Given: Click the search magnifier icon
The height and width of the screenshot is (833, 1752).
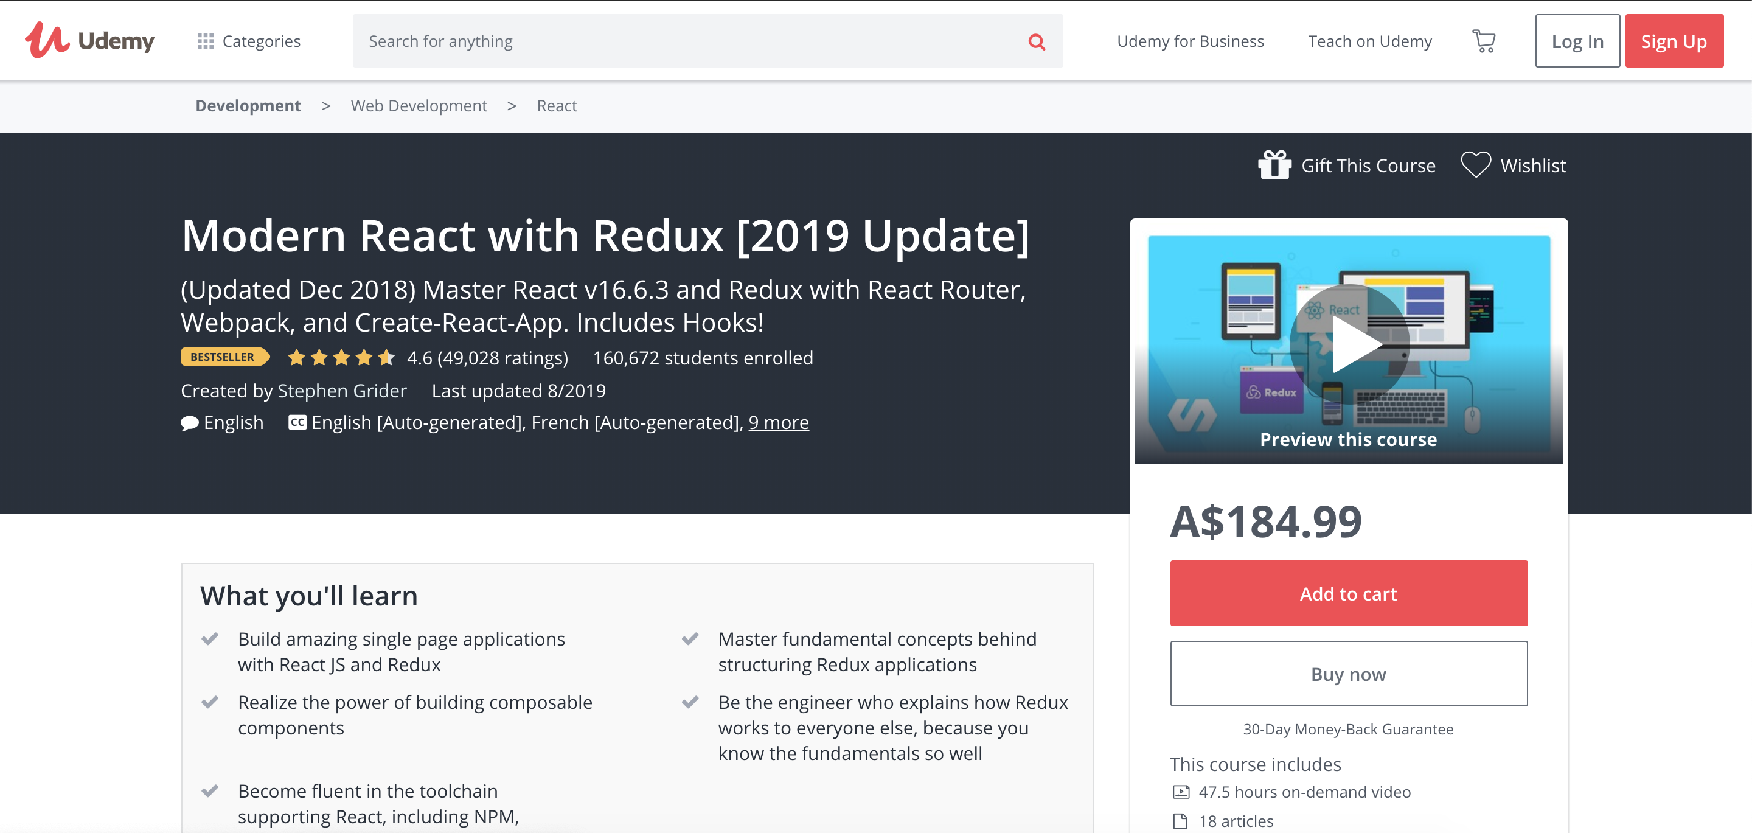Looking at the screenshot, I should point(1036,41).
